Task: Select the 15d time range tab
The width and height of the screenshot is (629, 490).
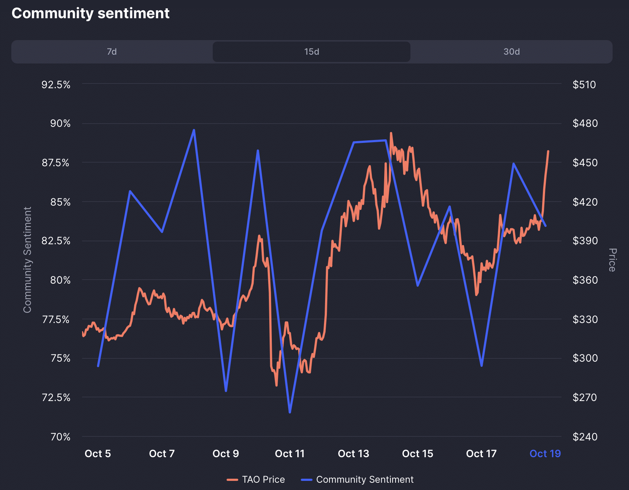Action: [x=312, y=52]
